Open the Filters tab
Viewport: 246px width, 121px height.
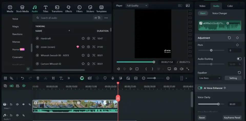[79, 9]
